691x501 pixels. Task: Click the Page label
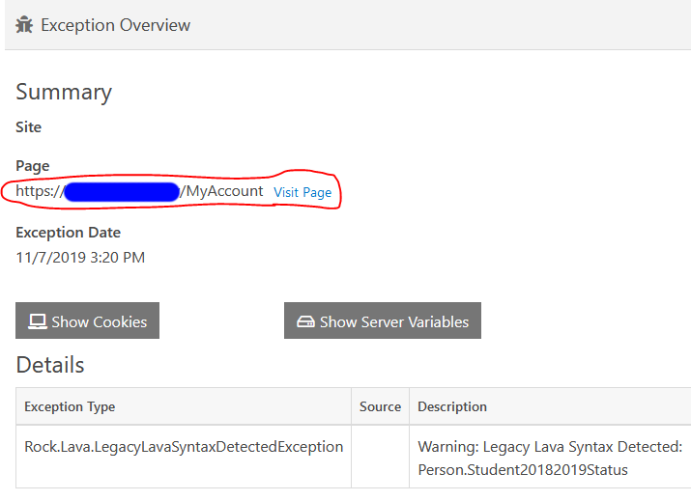33,166
